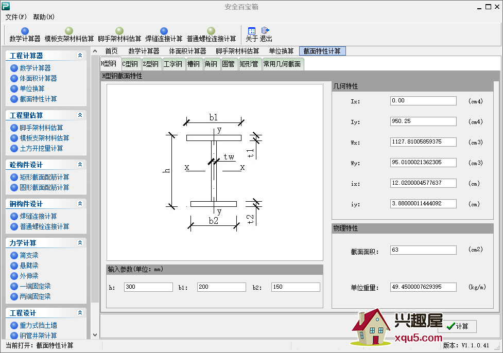This screenshot has width=503, height=353.
Task: Select the 槽钢 section tab
Action: 194,64
